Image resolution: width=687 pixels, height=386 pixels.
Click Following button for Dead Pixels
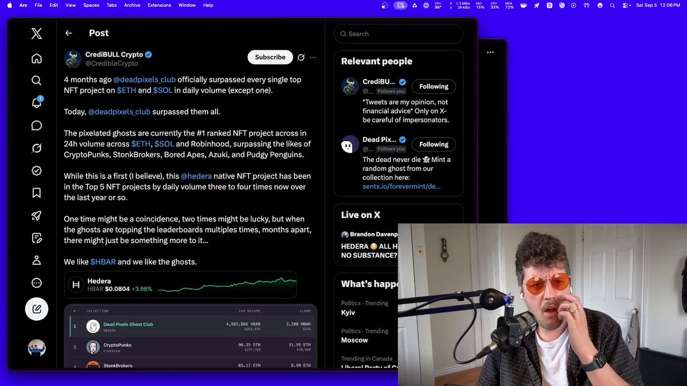click(434, 144)
